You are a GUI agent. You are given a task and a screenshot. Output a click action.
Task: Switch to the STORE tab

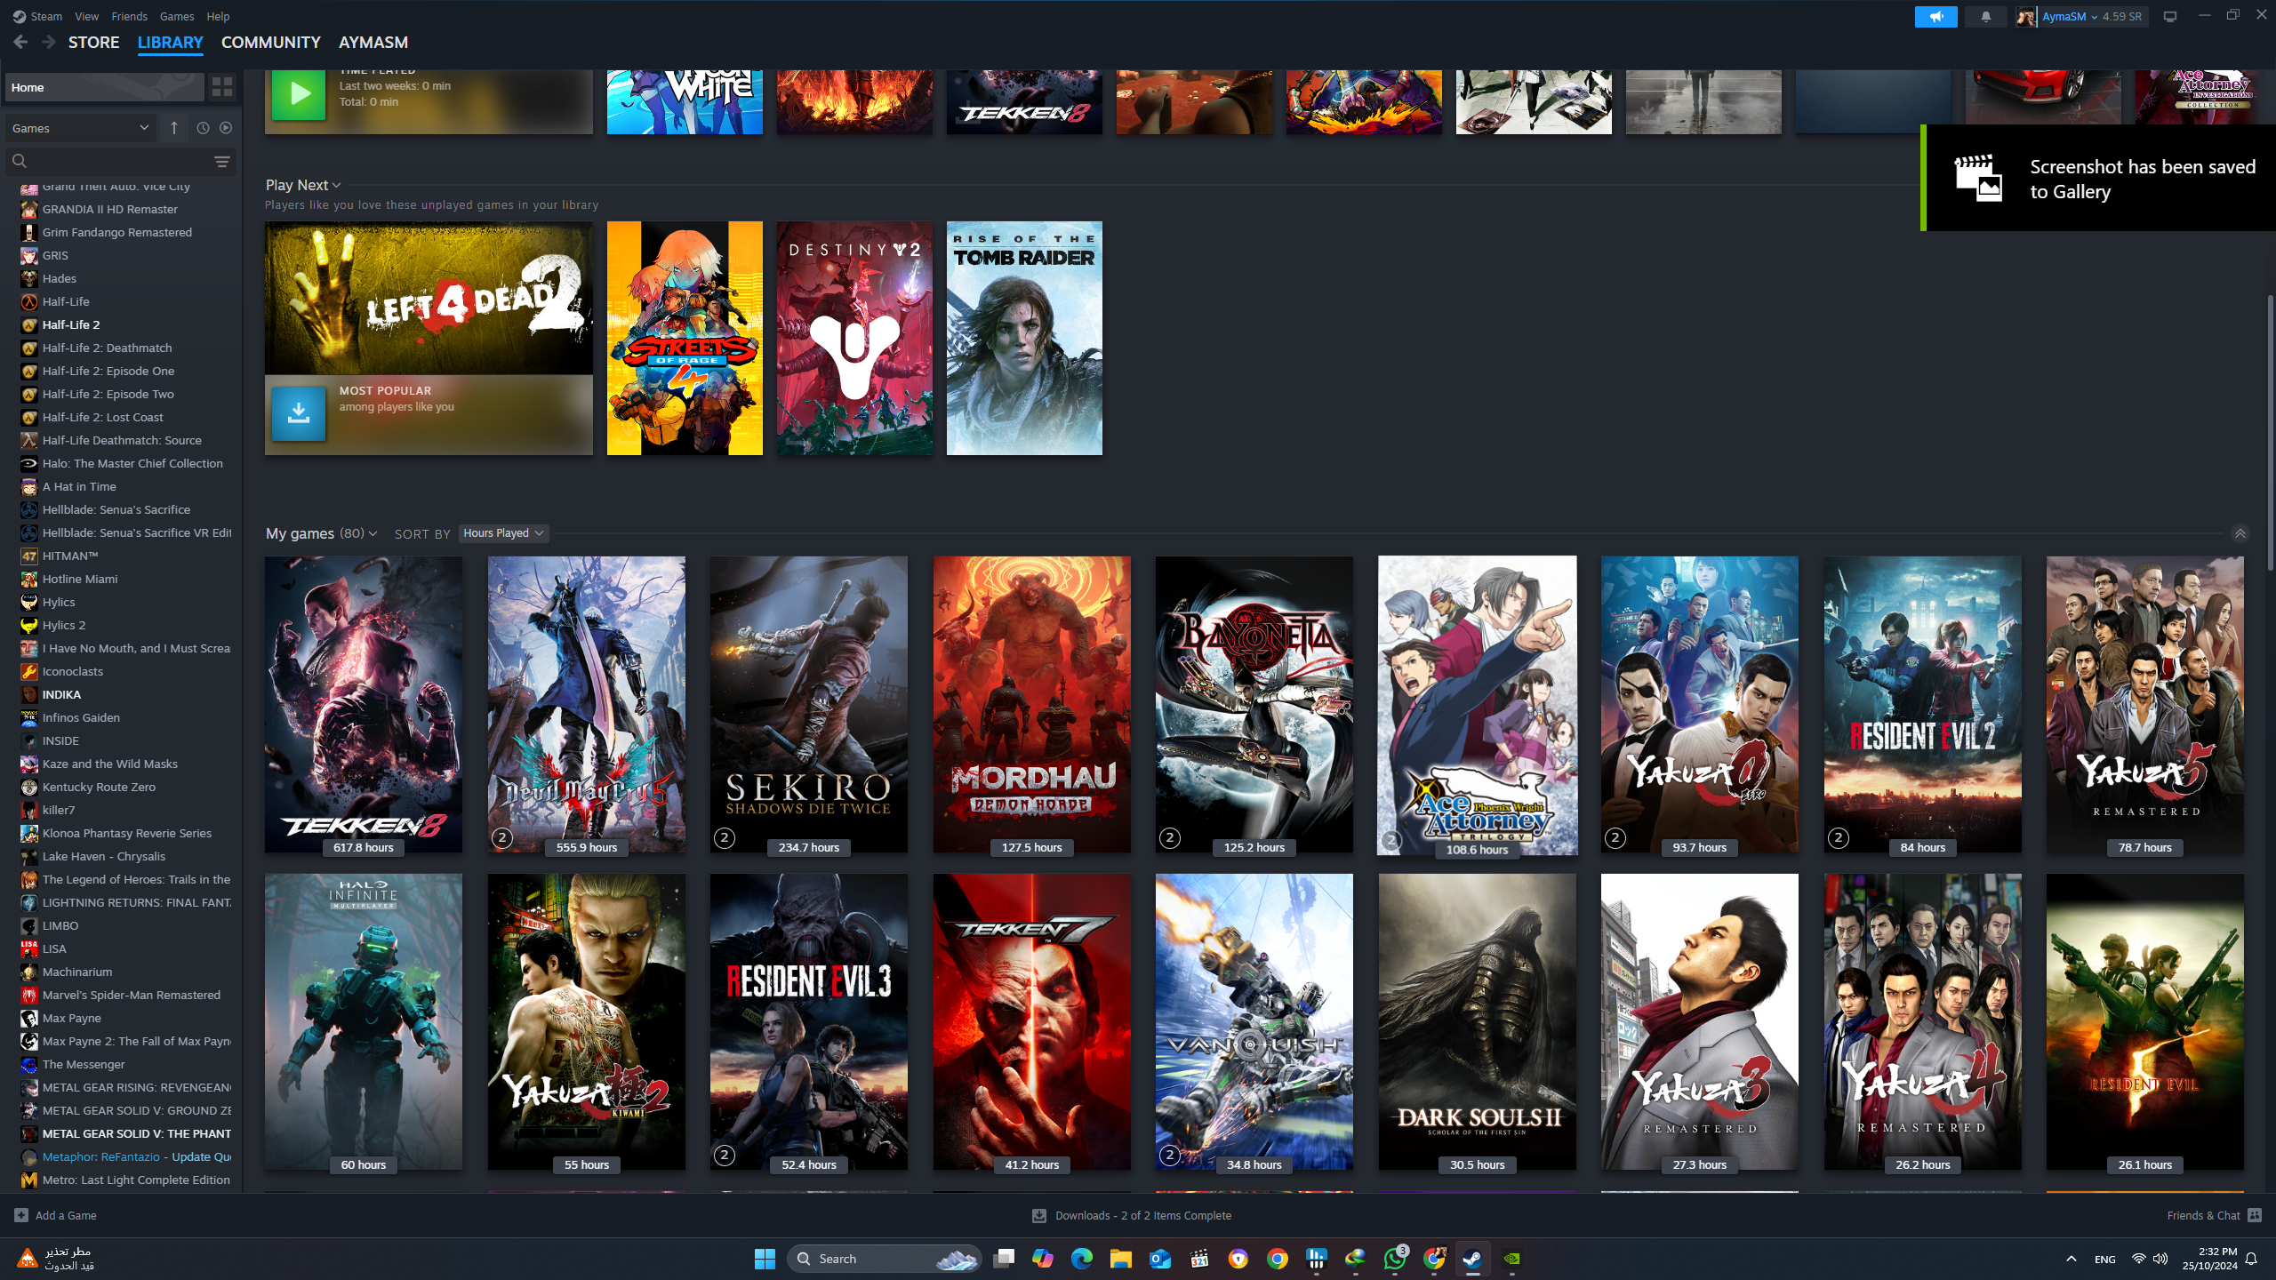coord(93,42)
